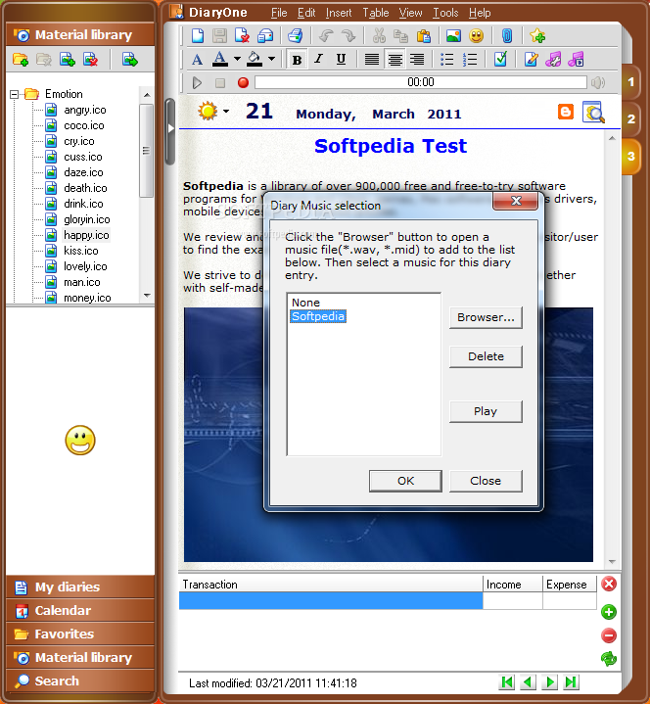
Task: Toggle Bold formatting
Action: click(297, 60)
